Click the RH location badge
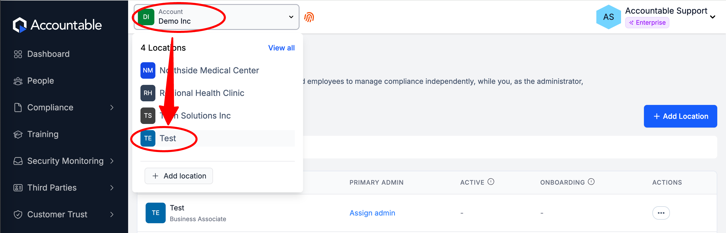The height and width of the screenshot is (233, 726). click(x=148, y=93)
